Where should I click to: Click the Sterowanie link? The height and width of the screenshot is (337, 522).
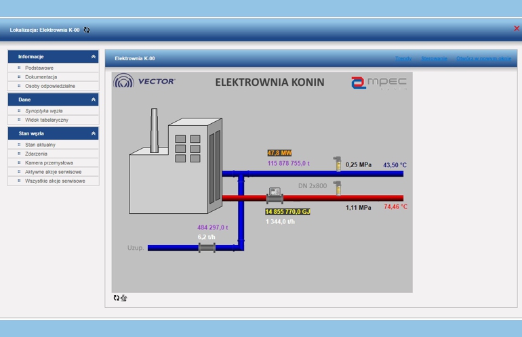click(434, 59)
